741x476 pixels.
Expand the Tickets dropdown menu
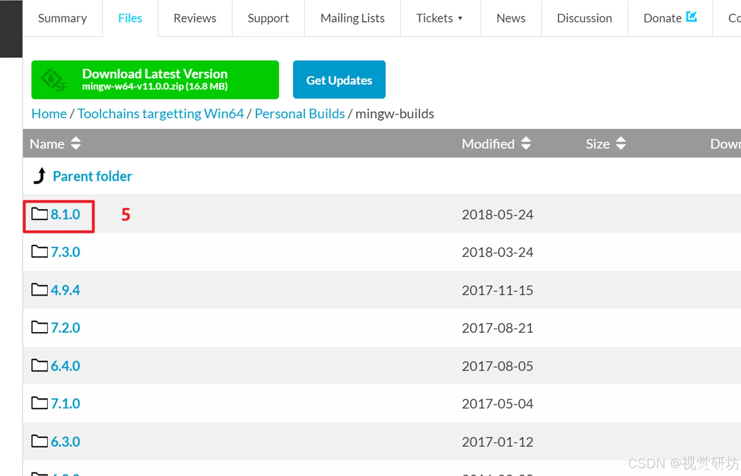tap(440, 18)
